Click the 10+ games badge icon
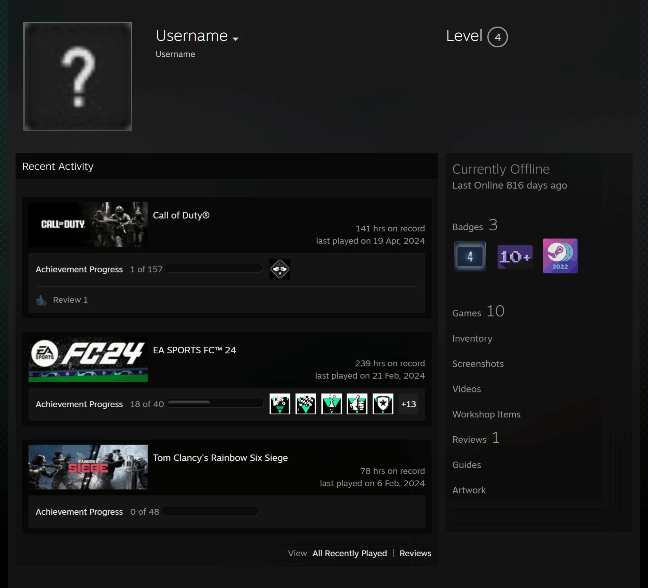648x588 pixels. click(515, 257)
